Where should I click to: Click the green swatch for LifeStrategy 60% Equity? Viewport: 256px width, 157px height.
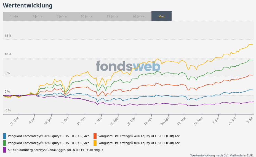click(x=5, y=143)
